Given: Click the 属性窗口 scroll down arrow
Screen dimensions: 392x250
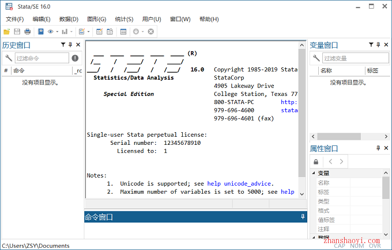Looking at the screenshot, I should click(386, 234).
